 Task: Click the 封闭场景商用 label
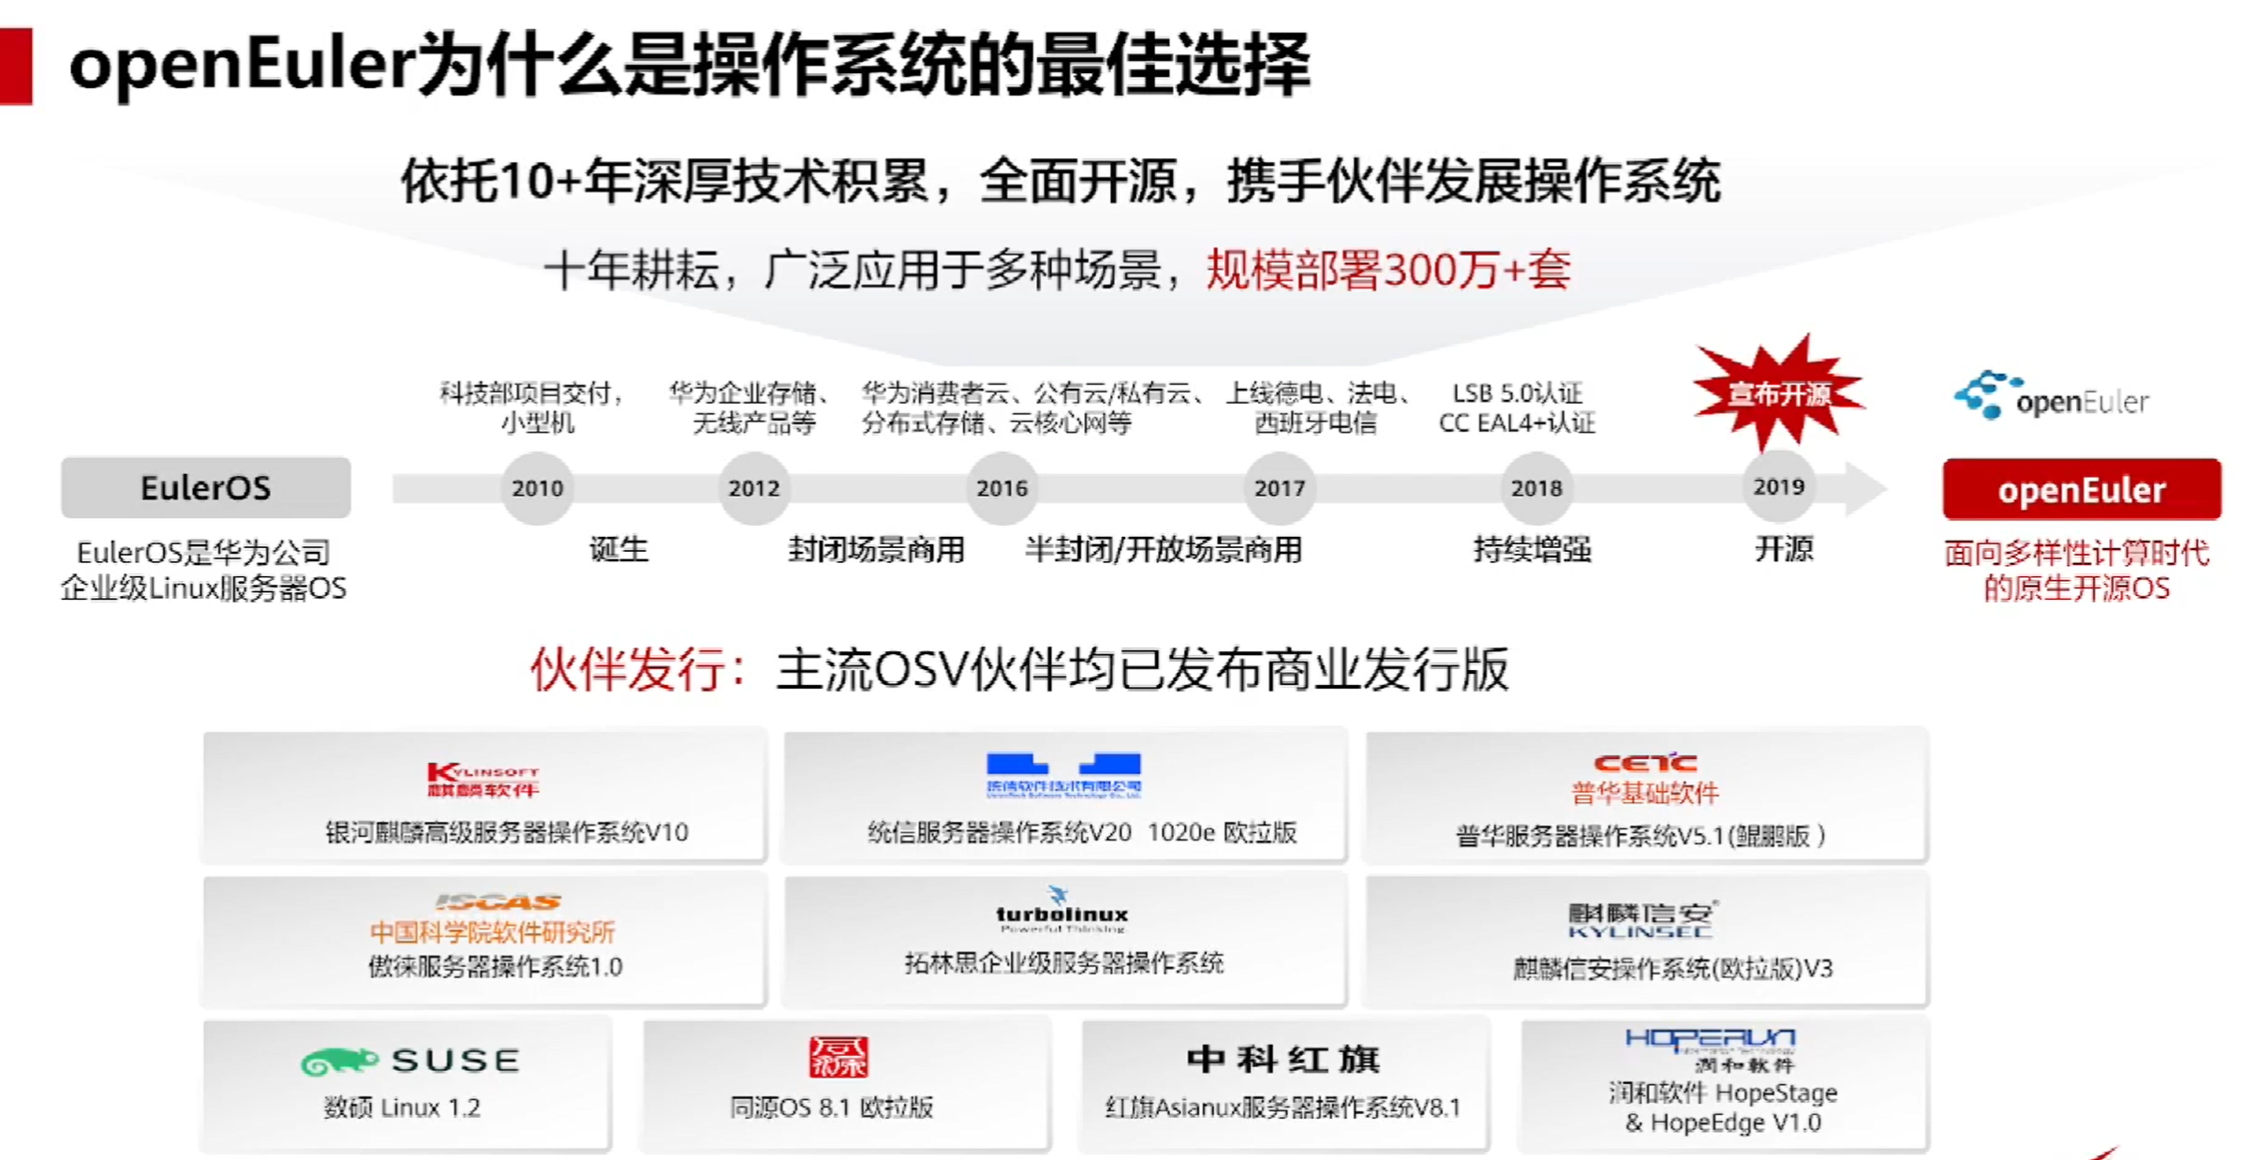876,549
